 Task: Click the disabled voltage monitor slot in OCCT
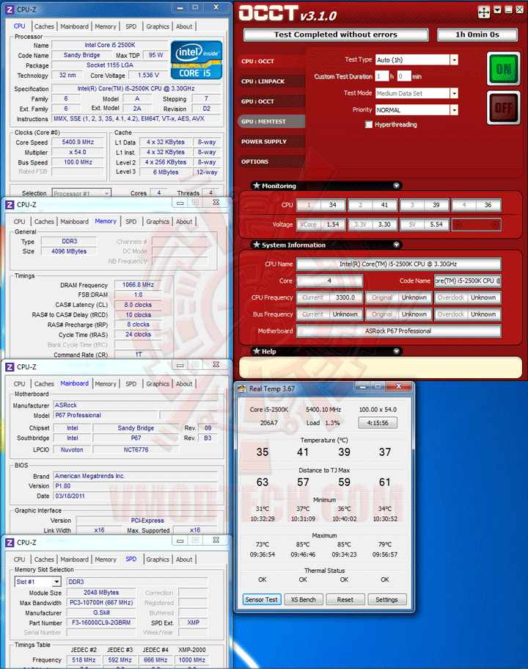coord(477,225)
